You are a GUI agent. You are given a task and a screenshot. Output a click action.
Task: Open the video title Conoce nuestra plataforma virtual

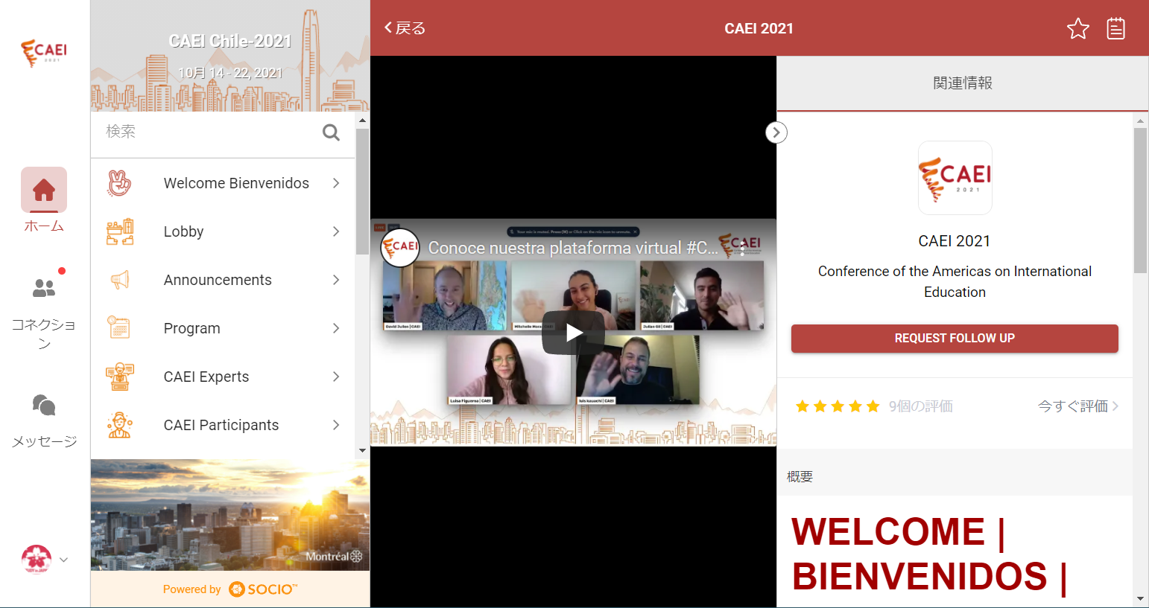[573, 248]
